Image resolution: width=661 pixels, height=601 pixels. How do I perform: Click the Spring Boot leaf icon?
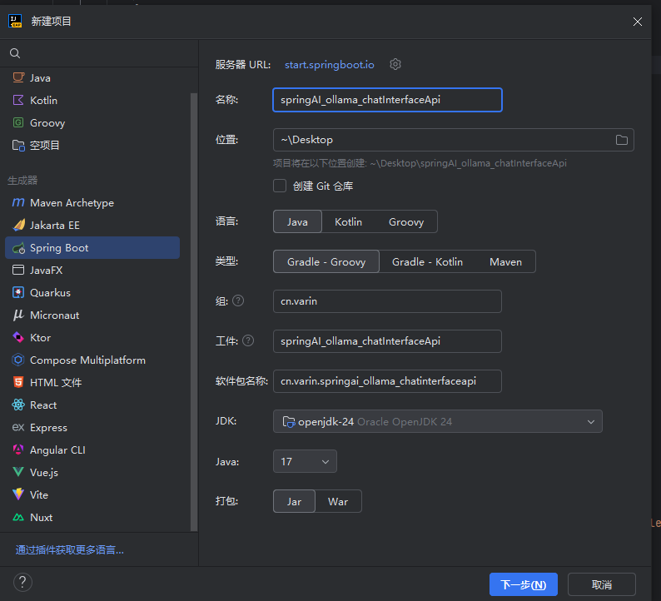click(x=18, y=248)
